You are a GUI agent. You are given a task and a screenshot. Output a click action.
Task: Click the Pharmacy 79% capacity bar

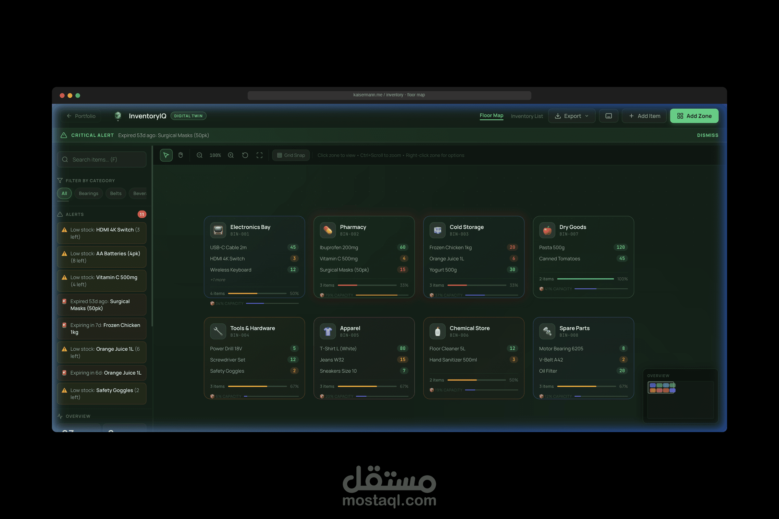(376, 295)
